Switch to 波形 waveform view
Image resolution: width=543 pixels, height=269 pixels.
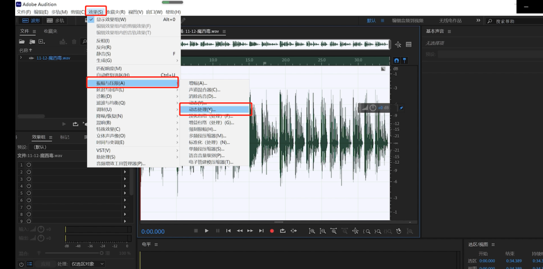31,21
